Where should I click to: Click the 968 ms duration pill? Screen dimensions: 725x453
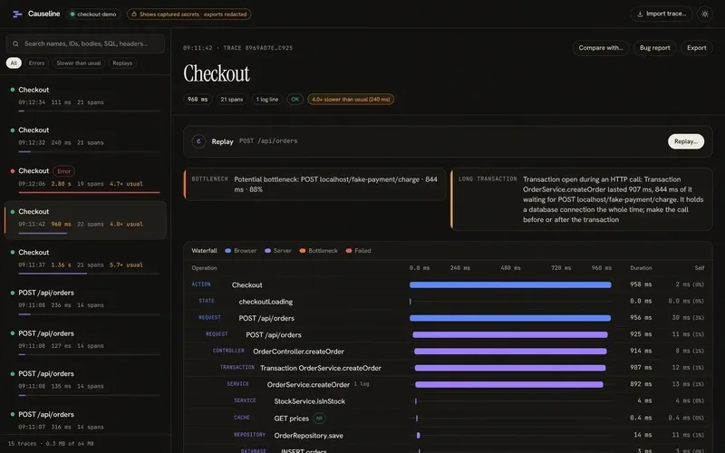[x=198, y=100]
